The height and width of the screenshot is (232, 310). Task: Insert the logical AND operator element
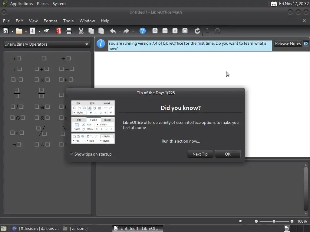(42, 144)
